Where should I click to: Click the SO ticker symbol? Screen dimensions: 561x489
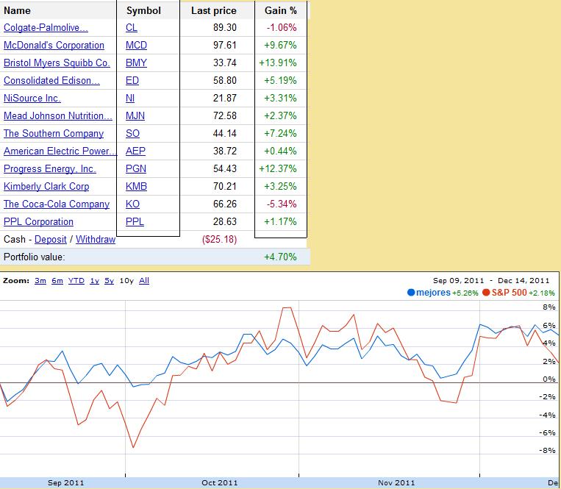coord(132,133)
